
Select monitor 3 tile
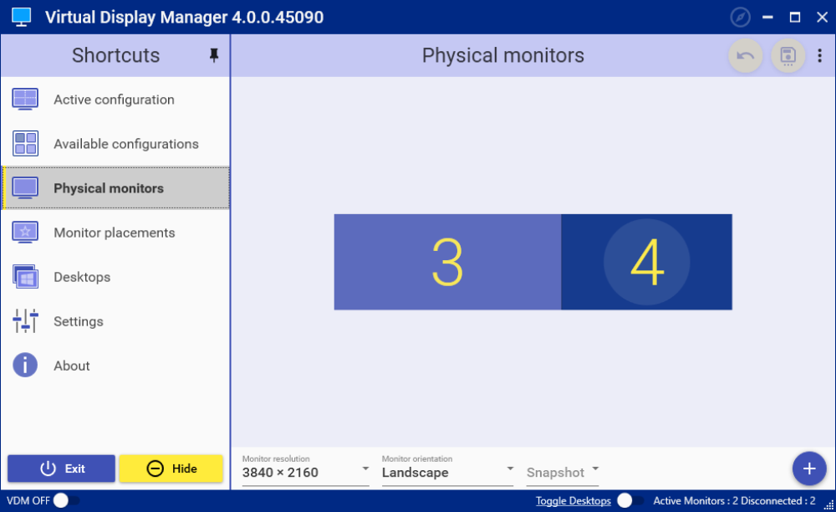(448, 262)
